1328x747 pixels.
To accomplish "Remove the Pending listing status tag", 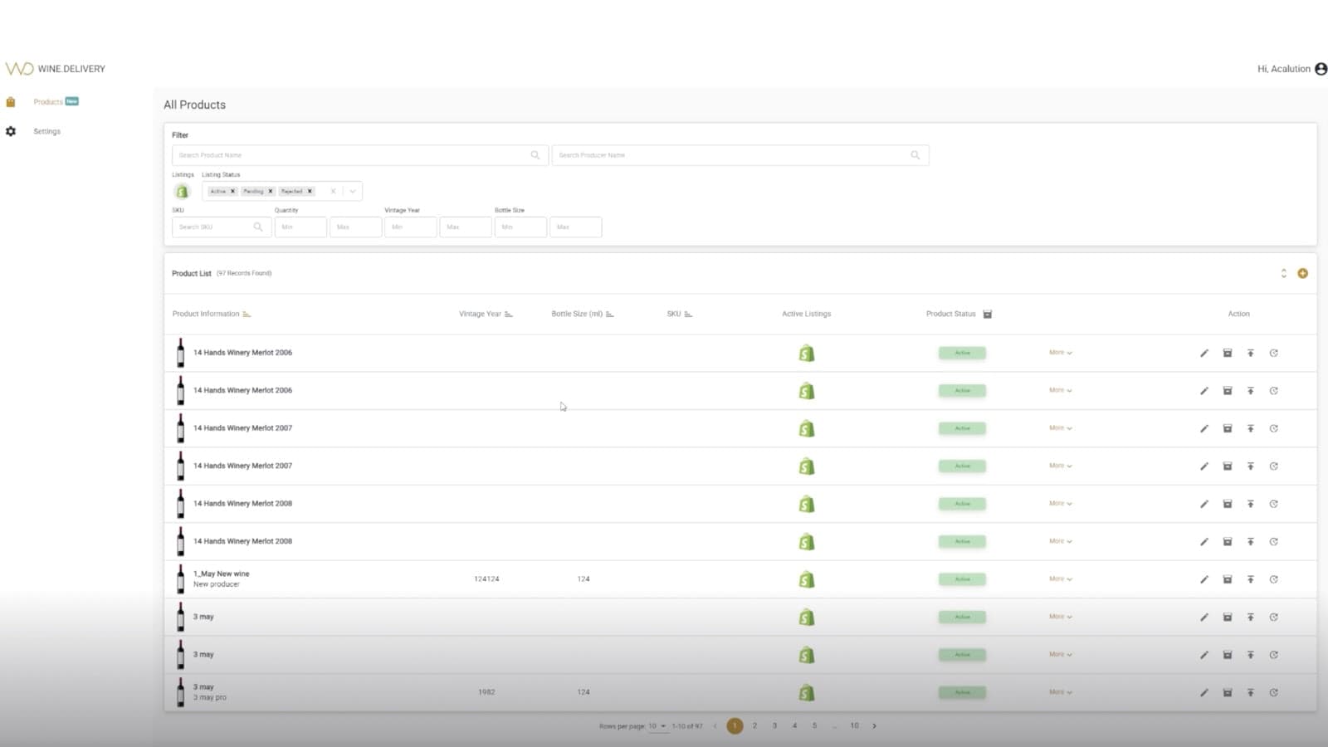I will click(271, 191).
